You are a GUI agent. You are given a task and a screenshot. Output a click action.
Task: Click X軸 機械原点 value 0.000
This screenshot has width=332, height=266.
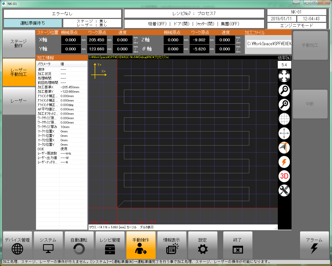[x=71, y=40]
